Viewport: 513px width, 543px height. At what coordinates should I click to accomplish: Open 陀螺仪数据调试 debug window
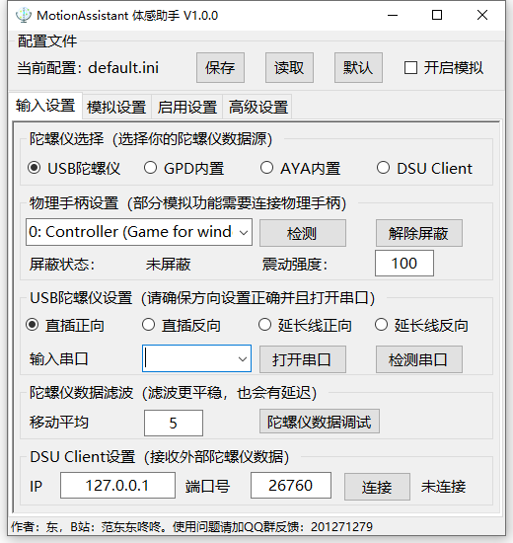point(320,422)
